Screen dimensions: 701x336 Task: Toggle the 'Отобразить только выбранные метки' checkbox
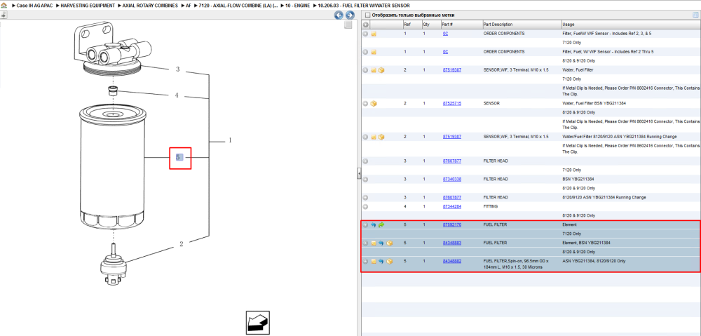[x=367, y=15]
